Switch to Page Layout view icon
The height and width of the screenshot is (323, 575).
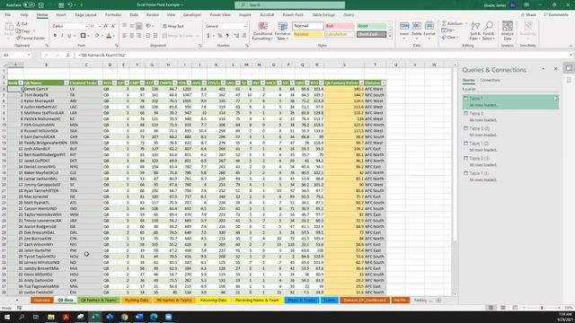pos(503,308)
